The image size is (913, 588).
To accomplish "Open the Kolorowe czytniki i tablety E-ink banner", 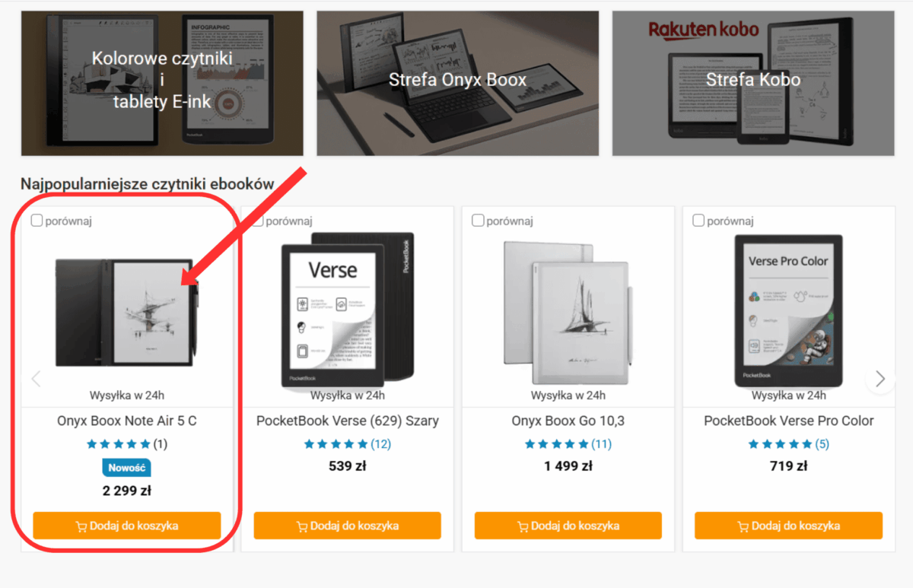I will pos(162,83).
